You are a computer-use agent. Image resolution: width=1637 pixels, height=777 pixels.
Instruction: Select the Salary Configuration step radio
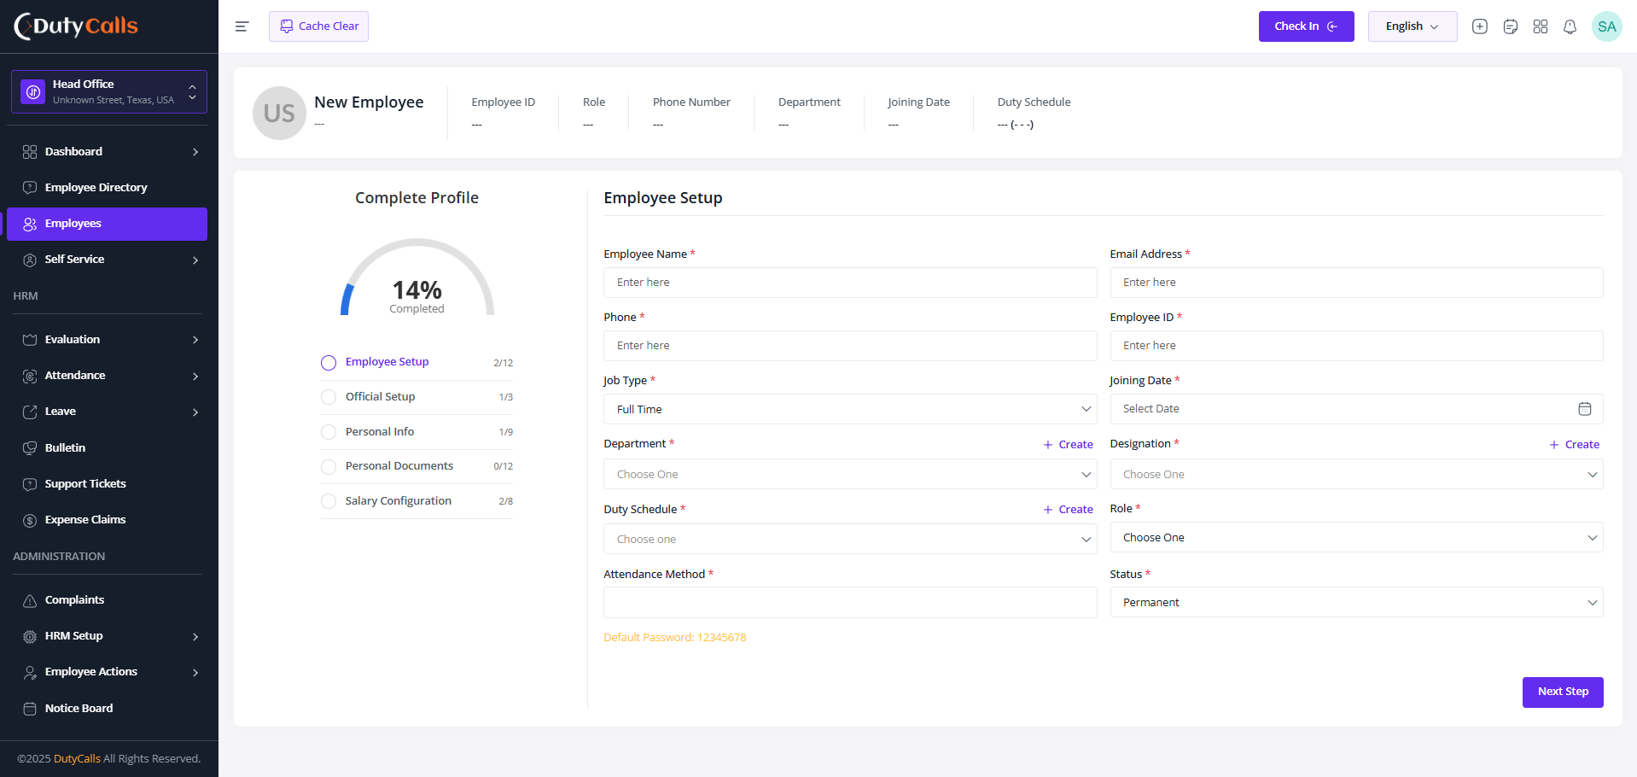329,501
